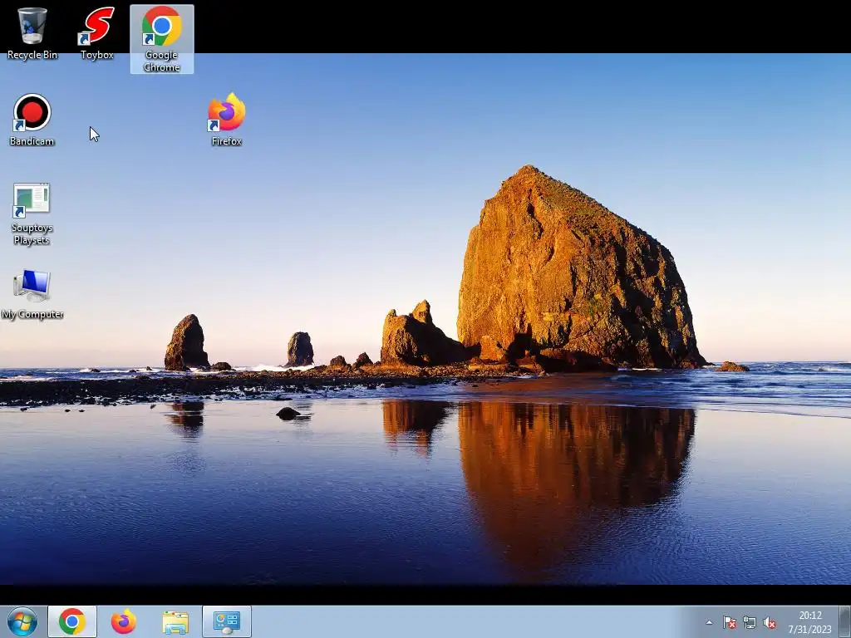Viewport: 851px width, 638px height.
Task: Click the Firefox icon in the taskbar
Action: pyautogui.click(x=124, y=621)
